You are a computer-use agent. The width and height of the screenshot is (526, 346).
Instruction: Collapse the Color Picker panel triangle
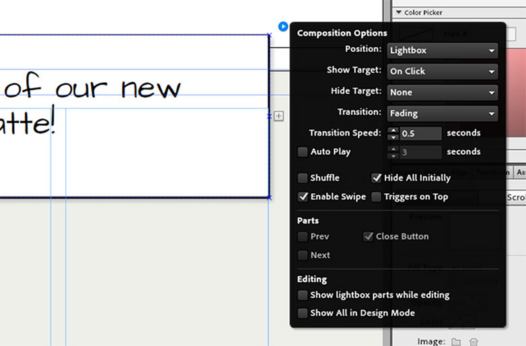click(x=398, y=12)
